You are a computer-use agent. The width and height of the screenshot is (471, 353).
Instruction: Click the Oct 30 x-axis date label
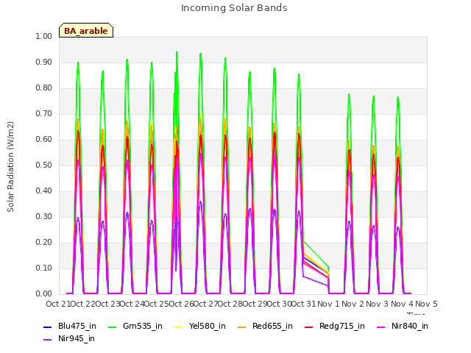coord(280,304)
